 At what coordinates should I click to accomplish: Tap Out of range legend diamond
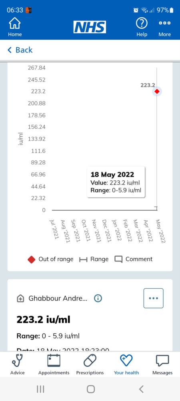tap(31, 259)
